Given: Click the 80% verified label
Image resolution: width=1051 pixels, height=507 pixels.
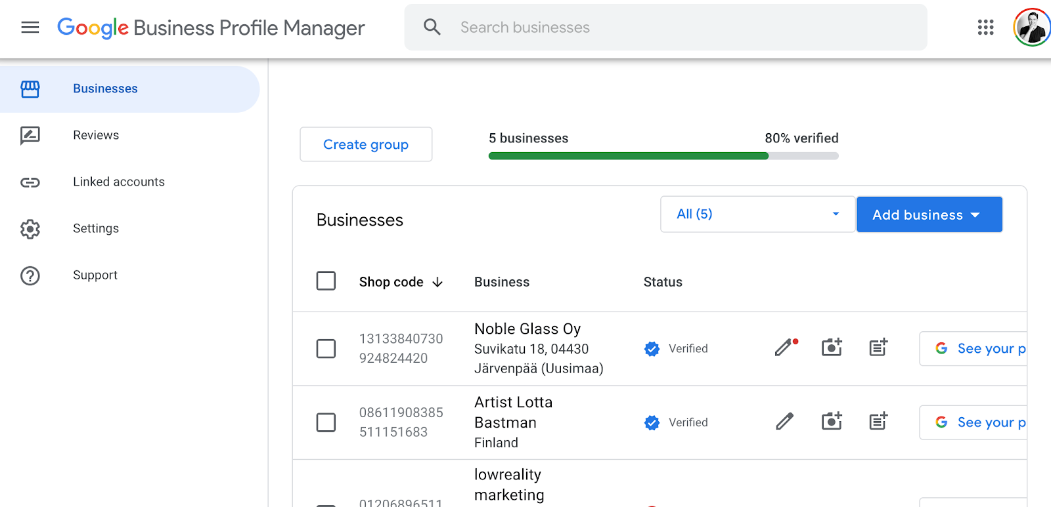Looking at the screenshot, I should pyautogui.click(x=801, y=138).
